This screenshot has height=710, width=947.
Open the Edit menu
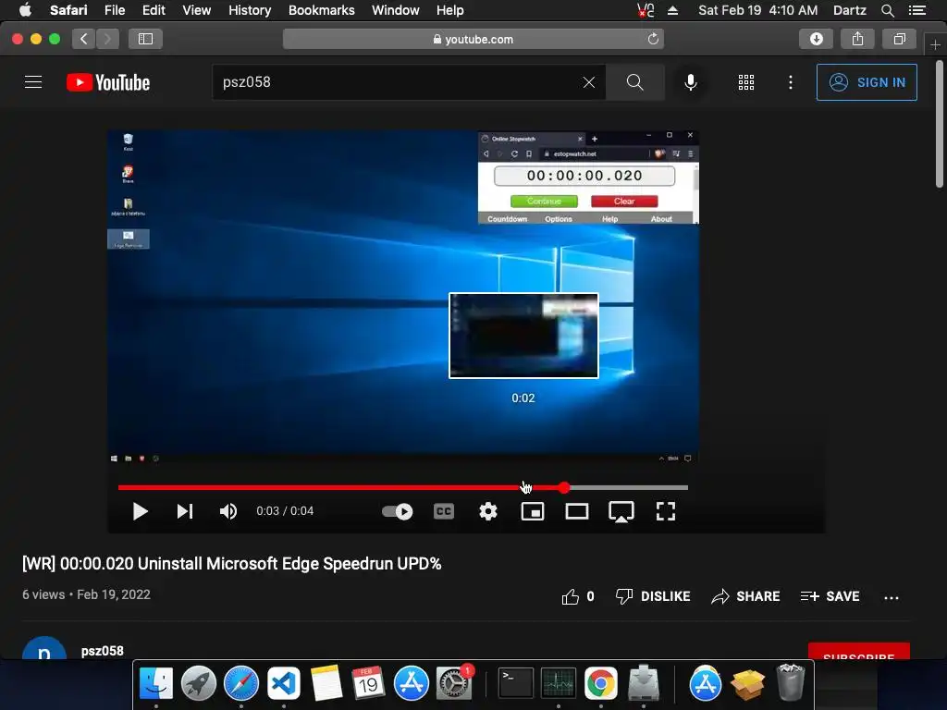pyautogui.click(x=154, y=10)
